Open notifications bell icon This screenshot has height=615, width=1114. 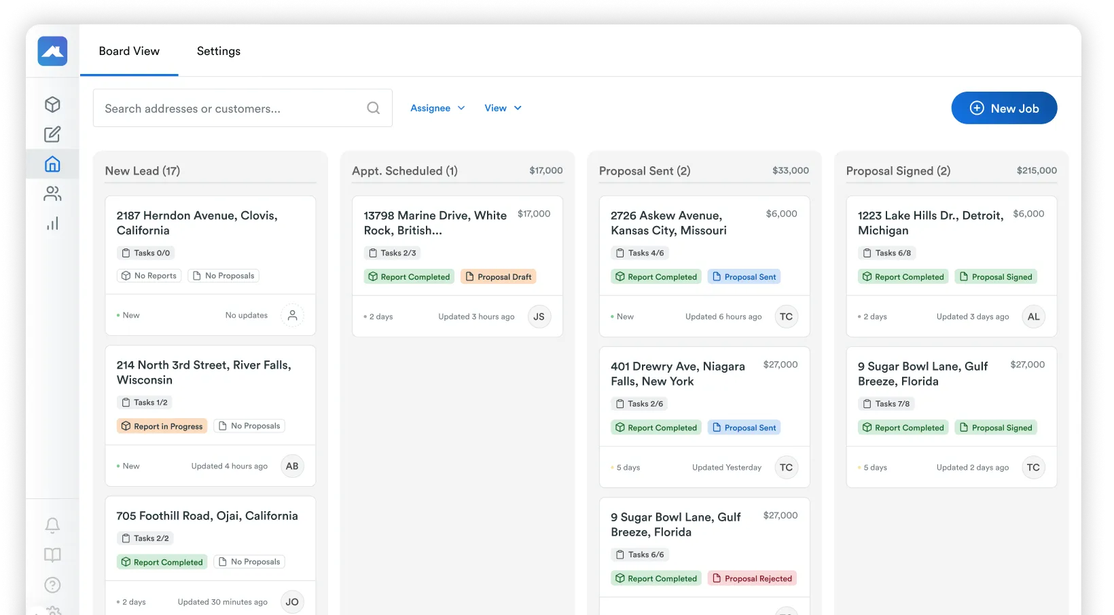coord(52,525)
